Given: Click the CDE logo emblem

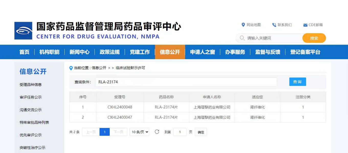Looking at the screenshot, I should 23,31.
